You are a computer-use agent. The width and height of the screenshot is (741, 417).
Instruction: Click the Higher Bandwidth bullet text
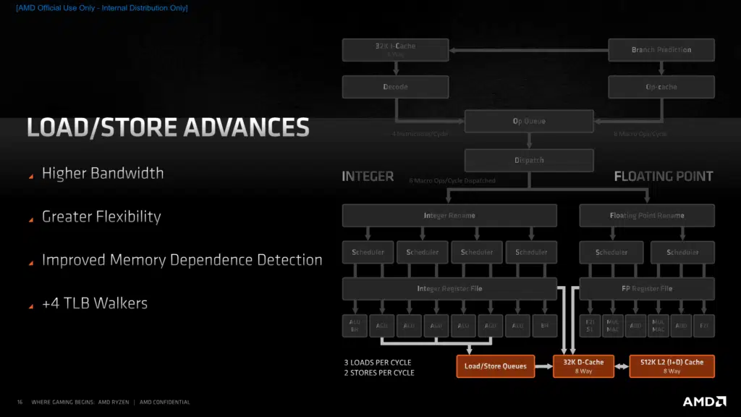point(103,173)
